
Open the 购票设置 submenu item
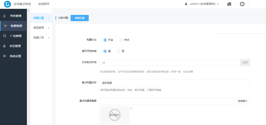41,18
